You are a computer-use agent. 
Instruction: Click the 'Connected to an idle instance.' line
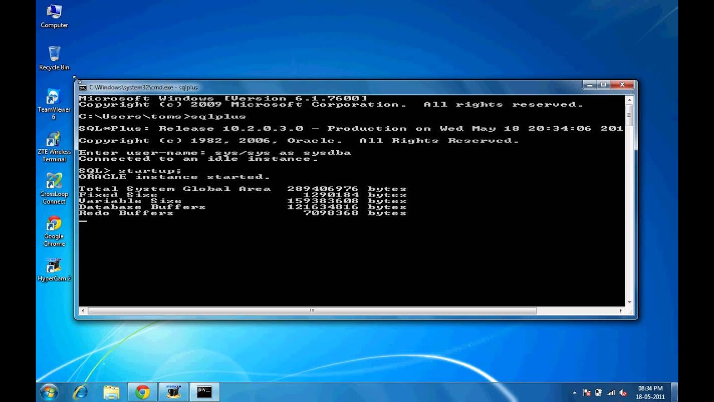pos(199,159)
